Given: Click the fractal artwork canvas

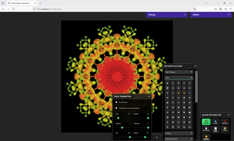Looking at the screenshot, I should click(x=117, y=76).
